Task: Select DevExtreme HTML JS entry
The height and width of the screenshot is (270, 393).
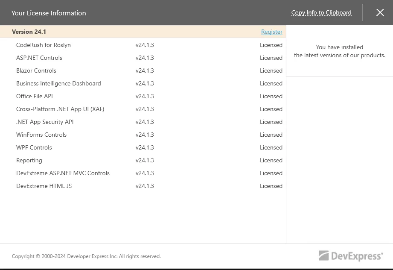Action: [x=143, y=186]
